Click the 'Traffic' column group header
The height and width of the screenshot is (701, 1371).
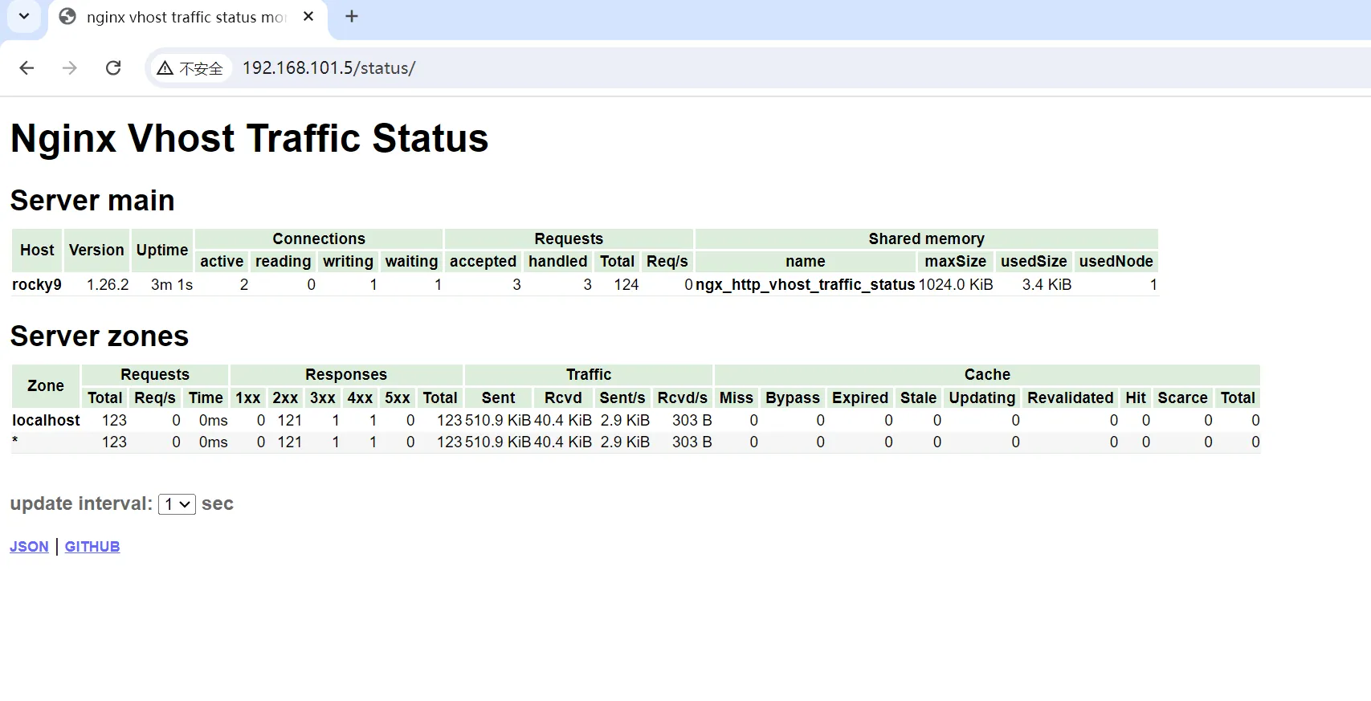(589, 374)
